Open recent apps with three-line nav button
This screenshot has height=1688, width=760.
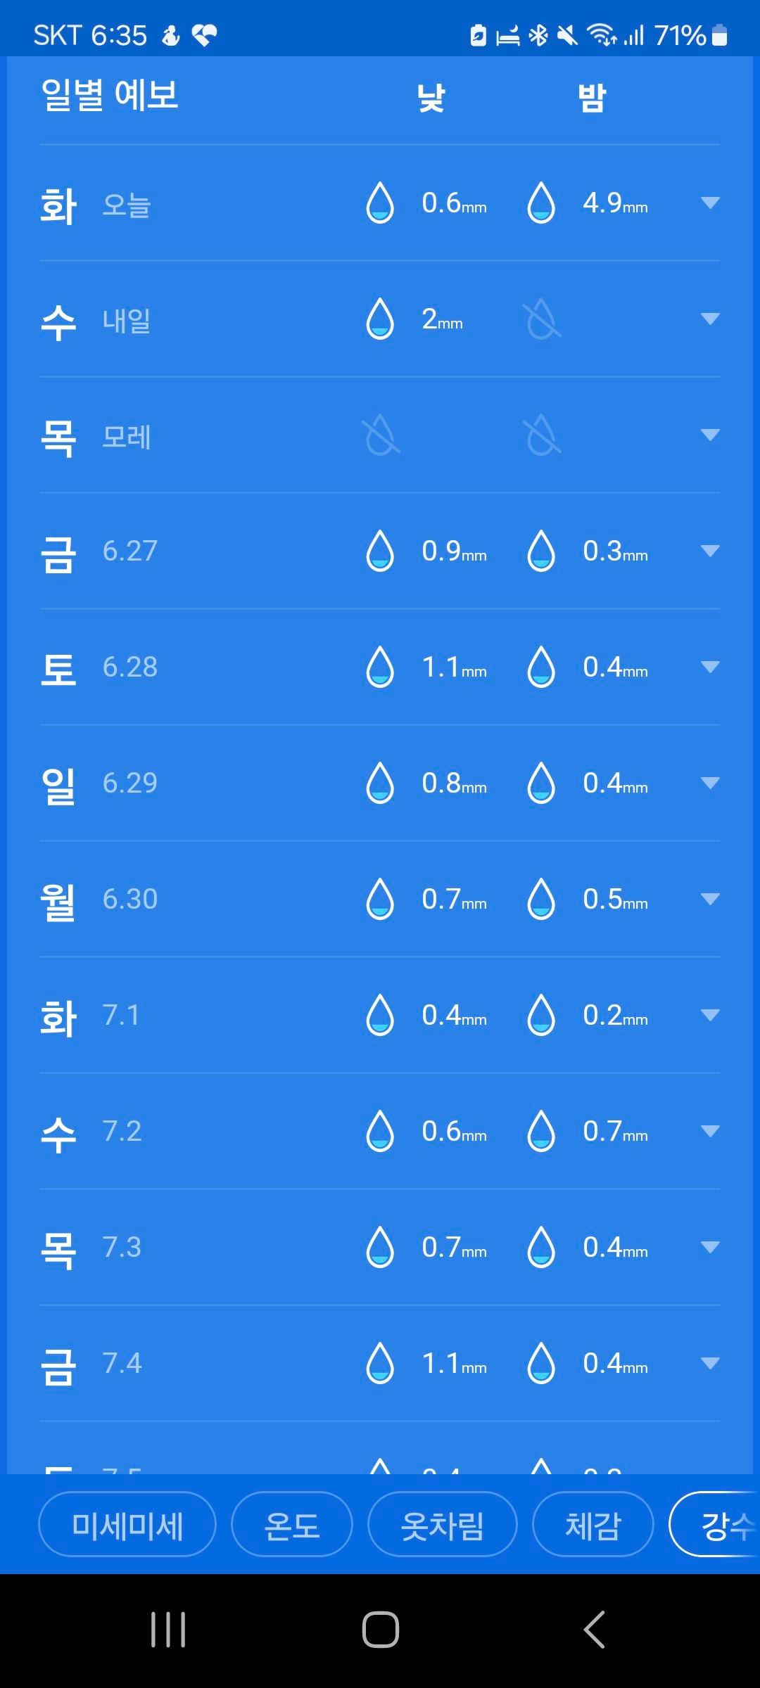tap(168, 1630)
